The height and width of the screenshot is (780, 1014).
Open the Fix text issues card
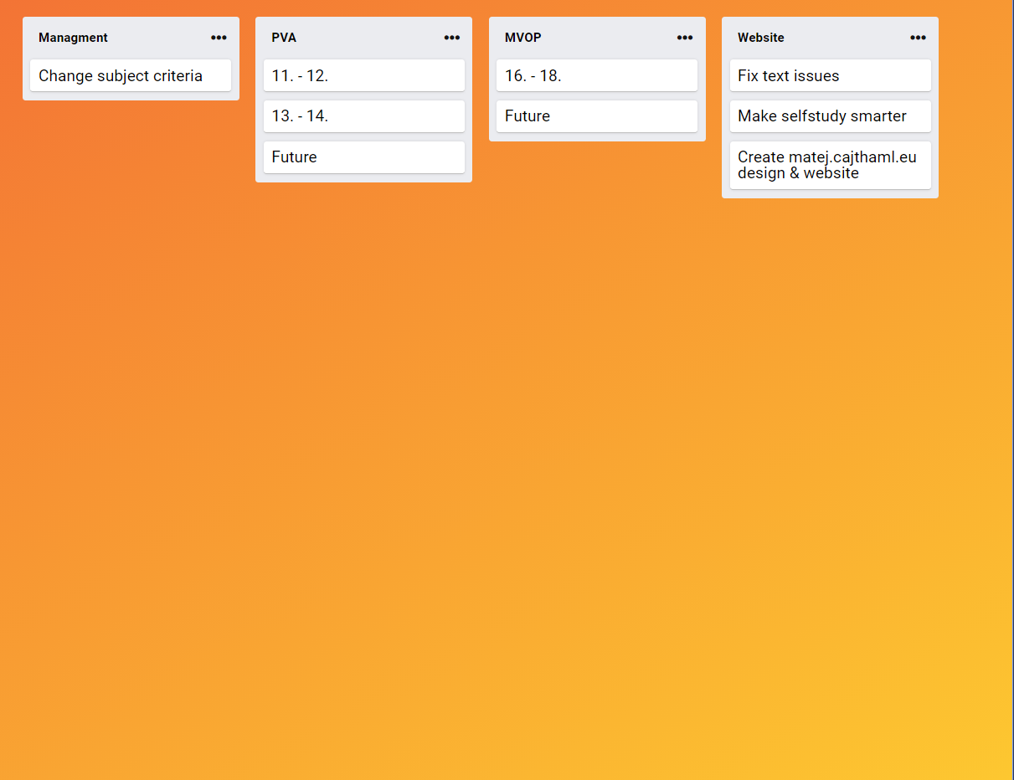click(830, 75)
